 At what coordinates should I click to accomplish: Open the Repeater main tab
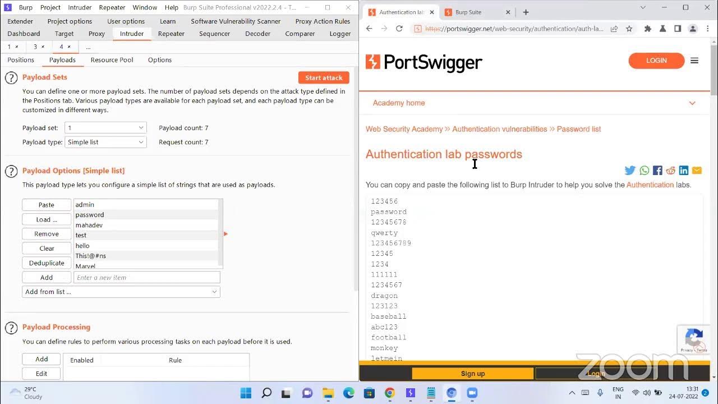click(x=171, y=34)
